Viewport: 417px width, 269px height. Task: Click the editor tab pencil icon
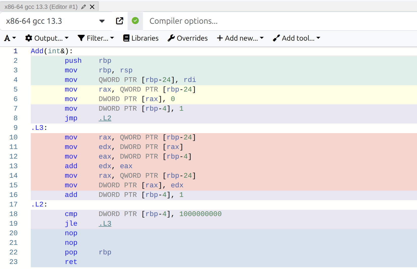coord(83,7)
